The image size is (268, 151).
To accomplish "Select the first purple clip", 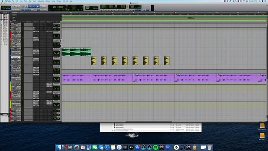I will point(97,78).
